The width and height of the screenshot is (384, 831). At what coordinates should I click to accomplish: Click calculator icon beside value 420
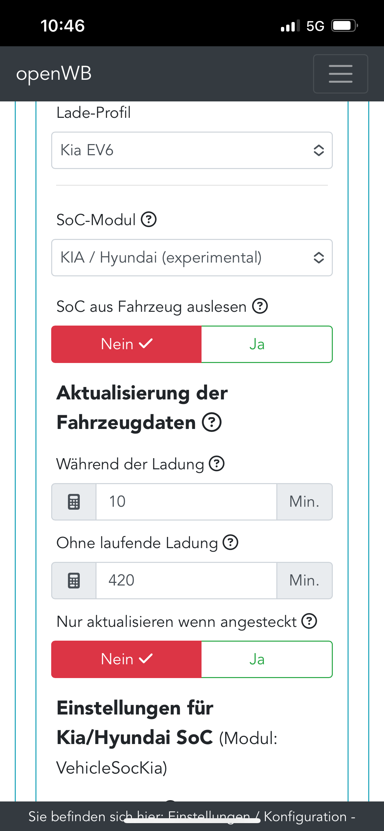pos(74,581)
